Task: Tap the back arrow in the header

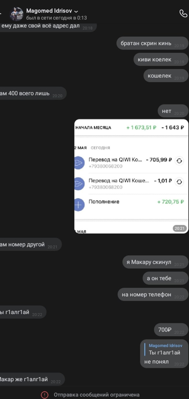Action: [x=1, y=14]
